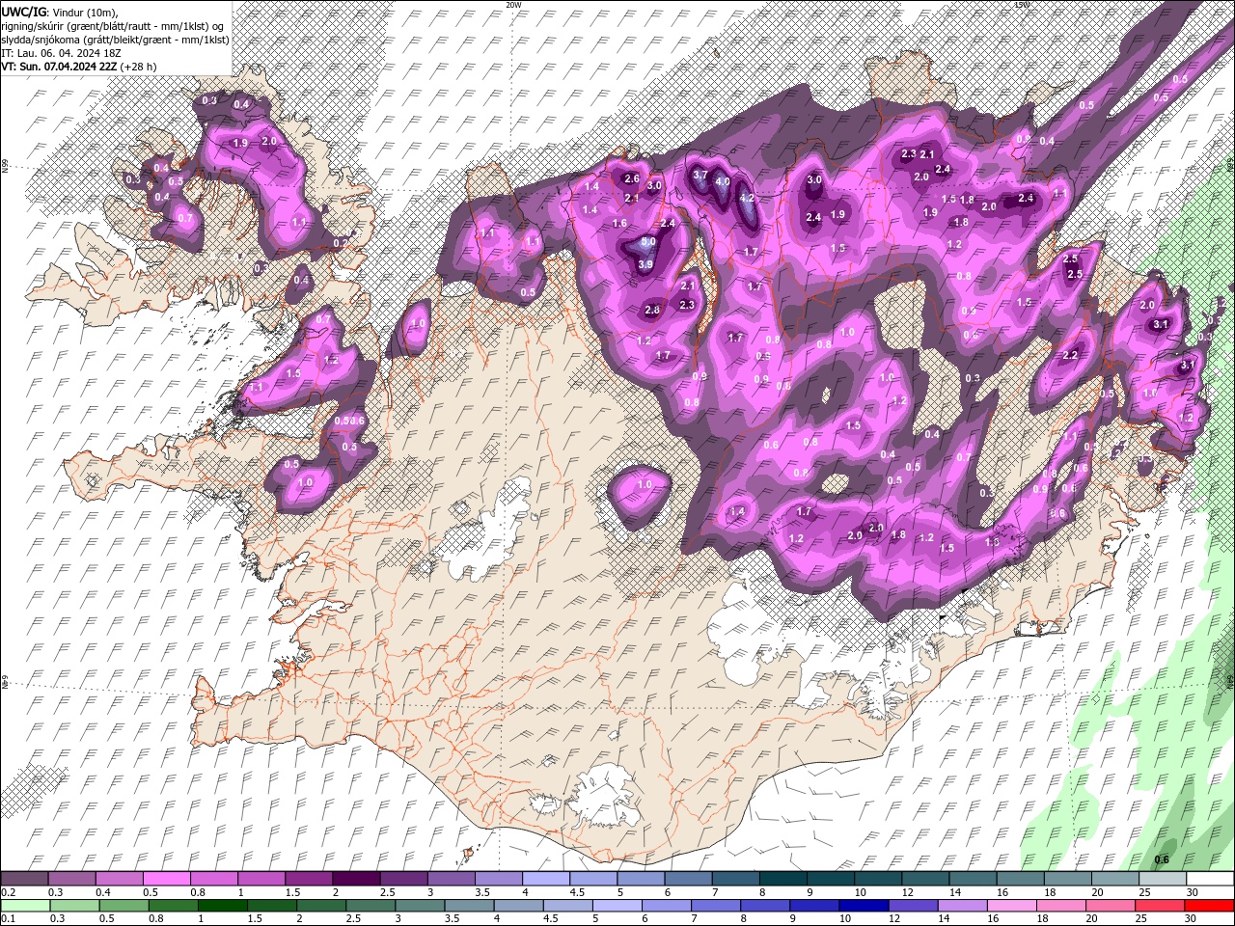
Task: Click the '0.2' label under the snow scale
Action: (x=8, y=892)
